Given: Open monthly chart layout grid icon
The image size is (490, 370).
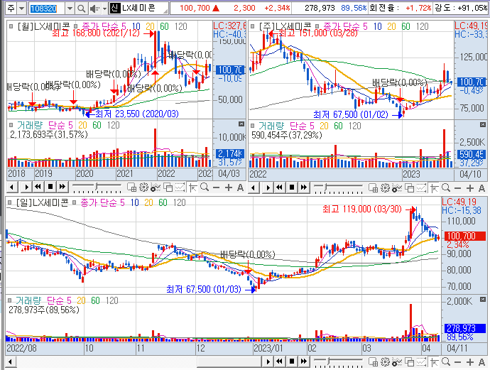Looking at the screenshot, I should (x=131, y=187).
